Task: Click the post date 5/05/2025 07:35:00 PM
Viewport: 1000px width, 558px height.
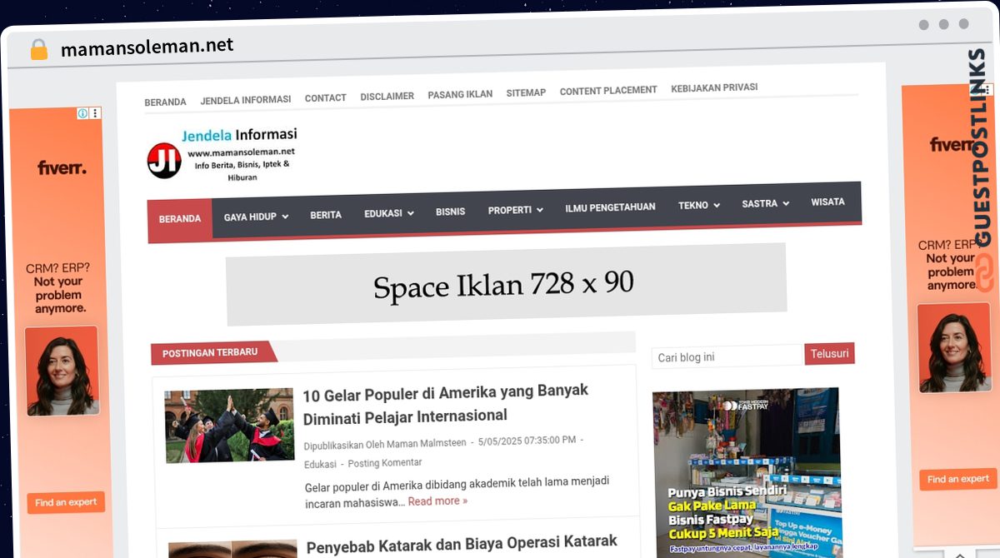Action: click(527, 441)
